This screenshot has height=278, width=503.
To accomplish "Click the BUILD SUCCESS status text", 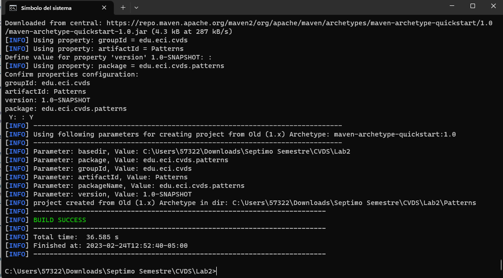I will click(60, 219).
